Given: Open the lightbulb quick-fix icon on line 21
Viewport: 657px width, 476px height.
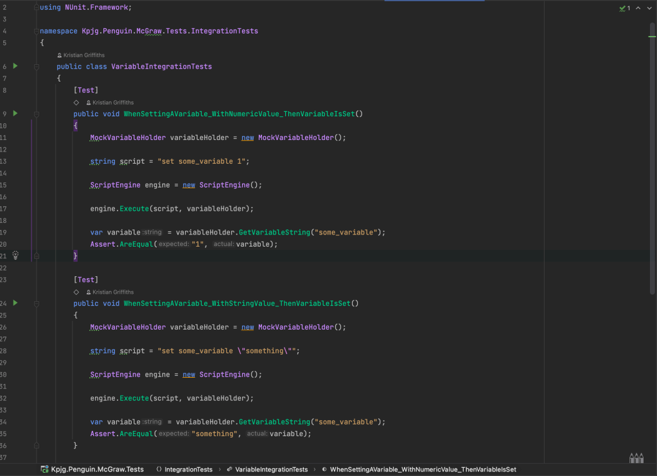Looking at the screenshot, I should (15, 255).
